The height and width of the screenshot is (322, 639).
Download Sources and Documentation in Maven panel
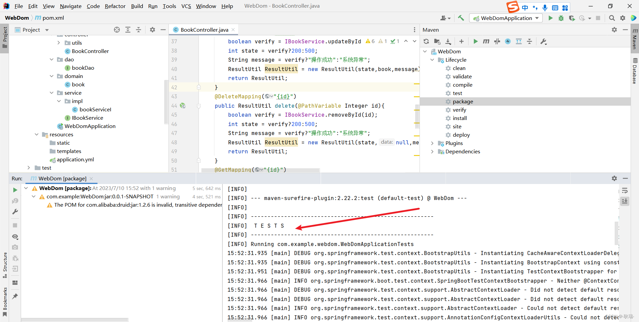[448, 41]
